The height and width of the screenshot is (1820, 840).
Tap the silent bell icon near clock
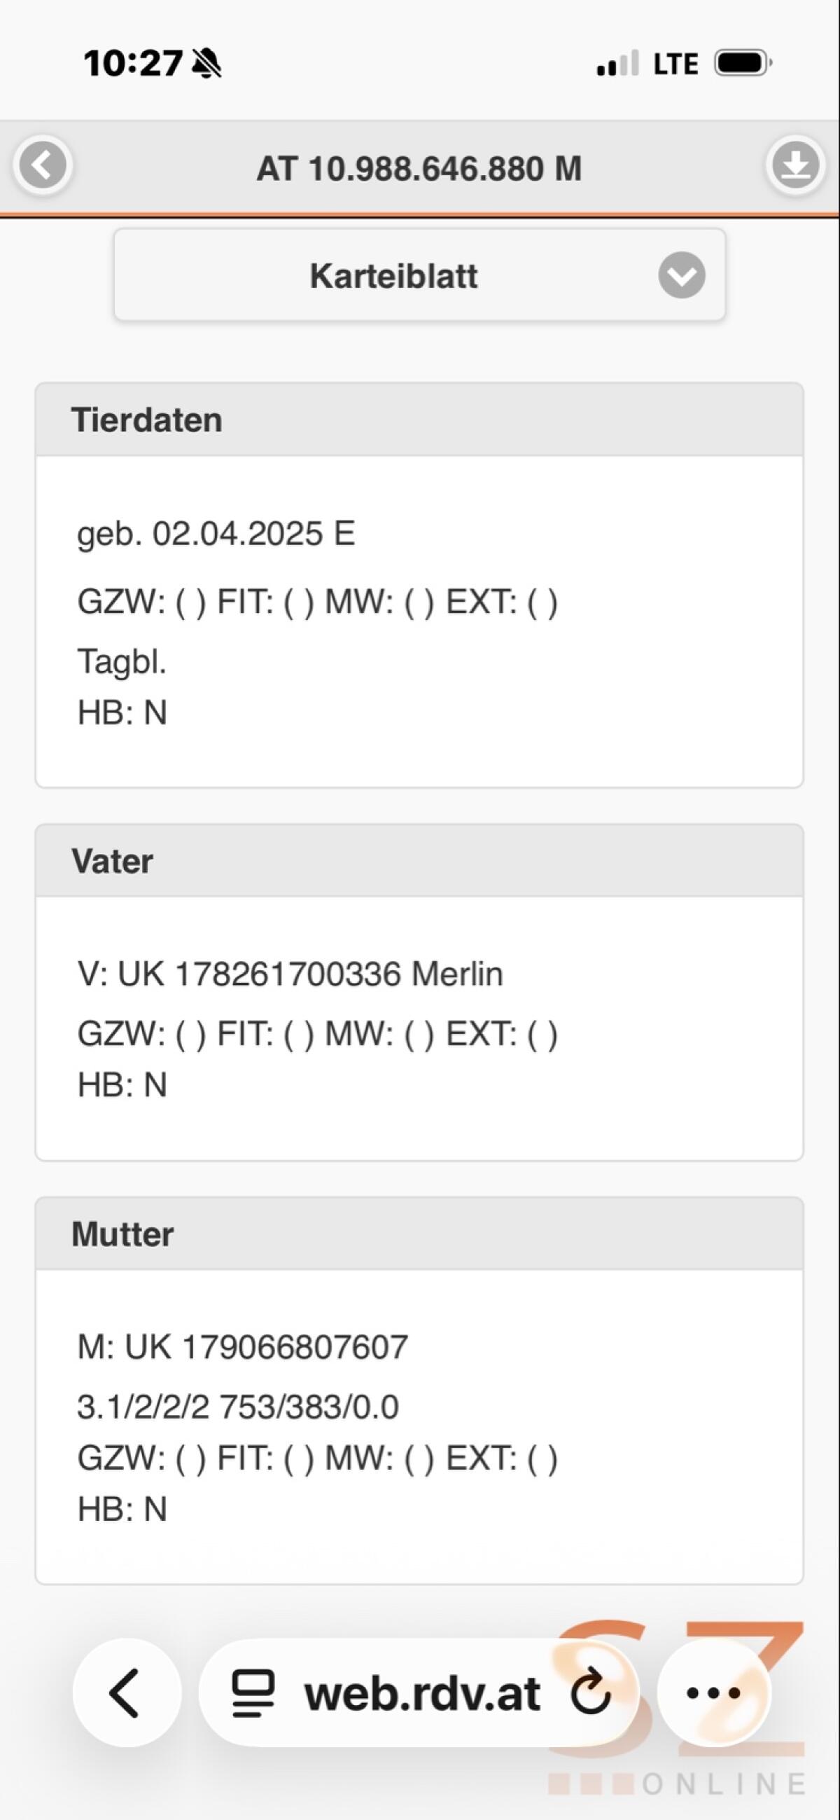point(206,64)
